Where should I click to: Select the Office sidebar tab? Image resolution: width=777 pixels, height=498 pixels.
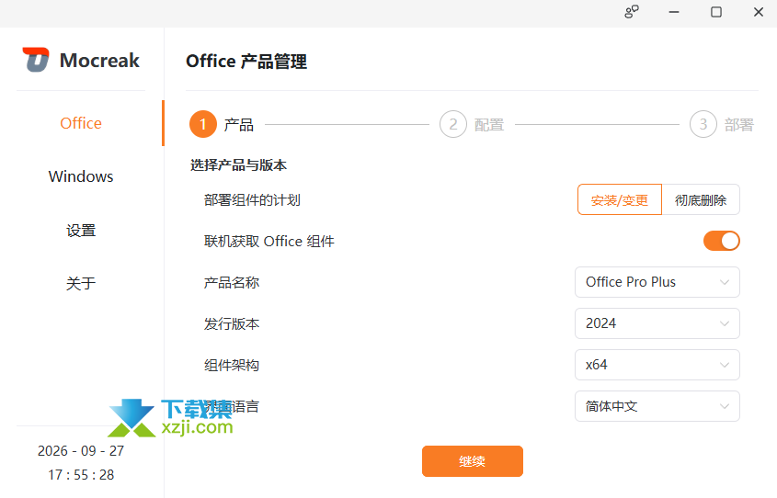click(x=81, y=123)
